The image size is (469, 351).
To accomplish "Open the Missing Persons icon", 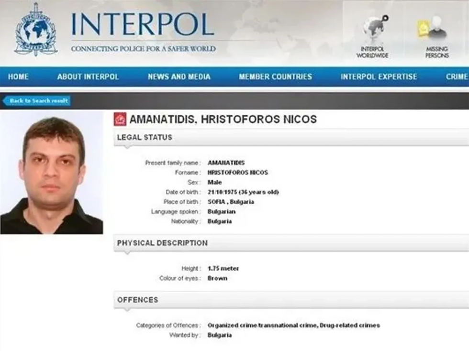I will pyautogui.click(x=433, y=29).
